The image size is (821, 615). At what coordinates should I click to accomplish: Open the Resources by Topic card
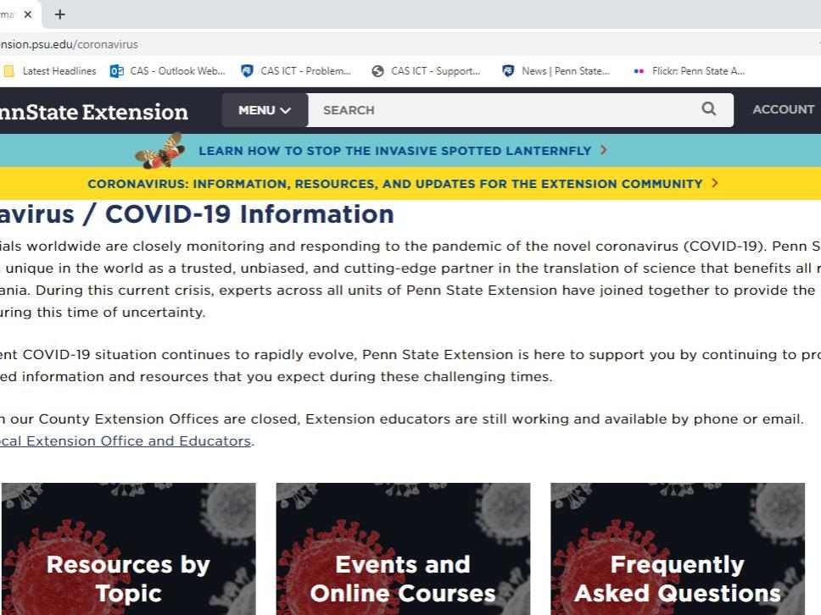[128, 549]
